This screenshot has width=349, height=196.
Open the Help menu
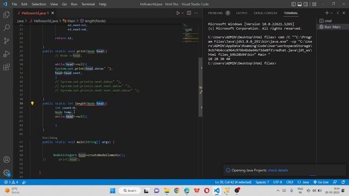(x=103, y=4)
